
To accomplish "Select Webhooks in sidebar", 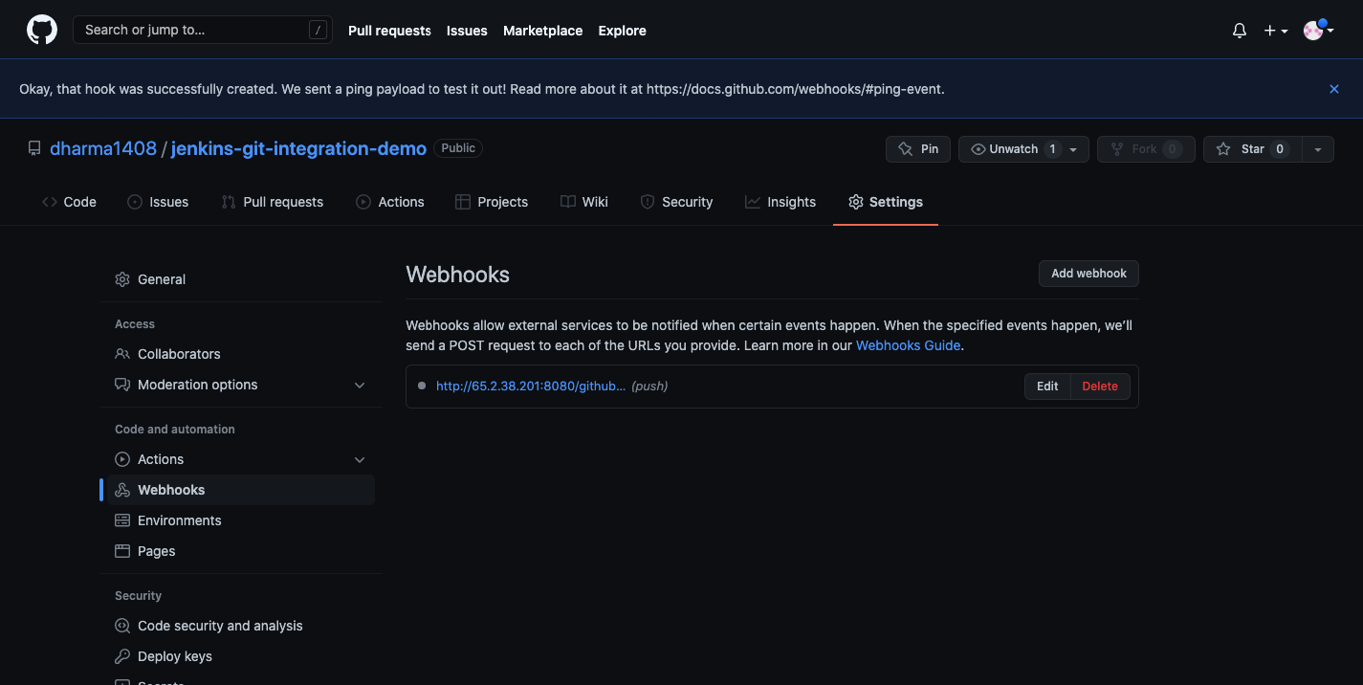I will [x=241, y=490].
